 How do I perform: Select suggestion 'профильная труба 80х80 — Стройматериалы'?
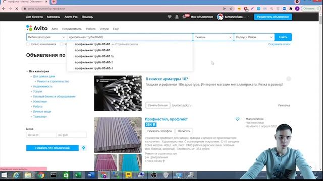click(x=130, y=44)
